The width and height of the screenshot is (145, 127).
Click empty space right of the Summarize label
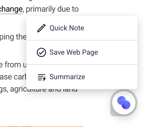[x=111, y=77]
